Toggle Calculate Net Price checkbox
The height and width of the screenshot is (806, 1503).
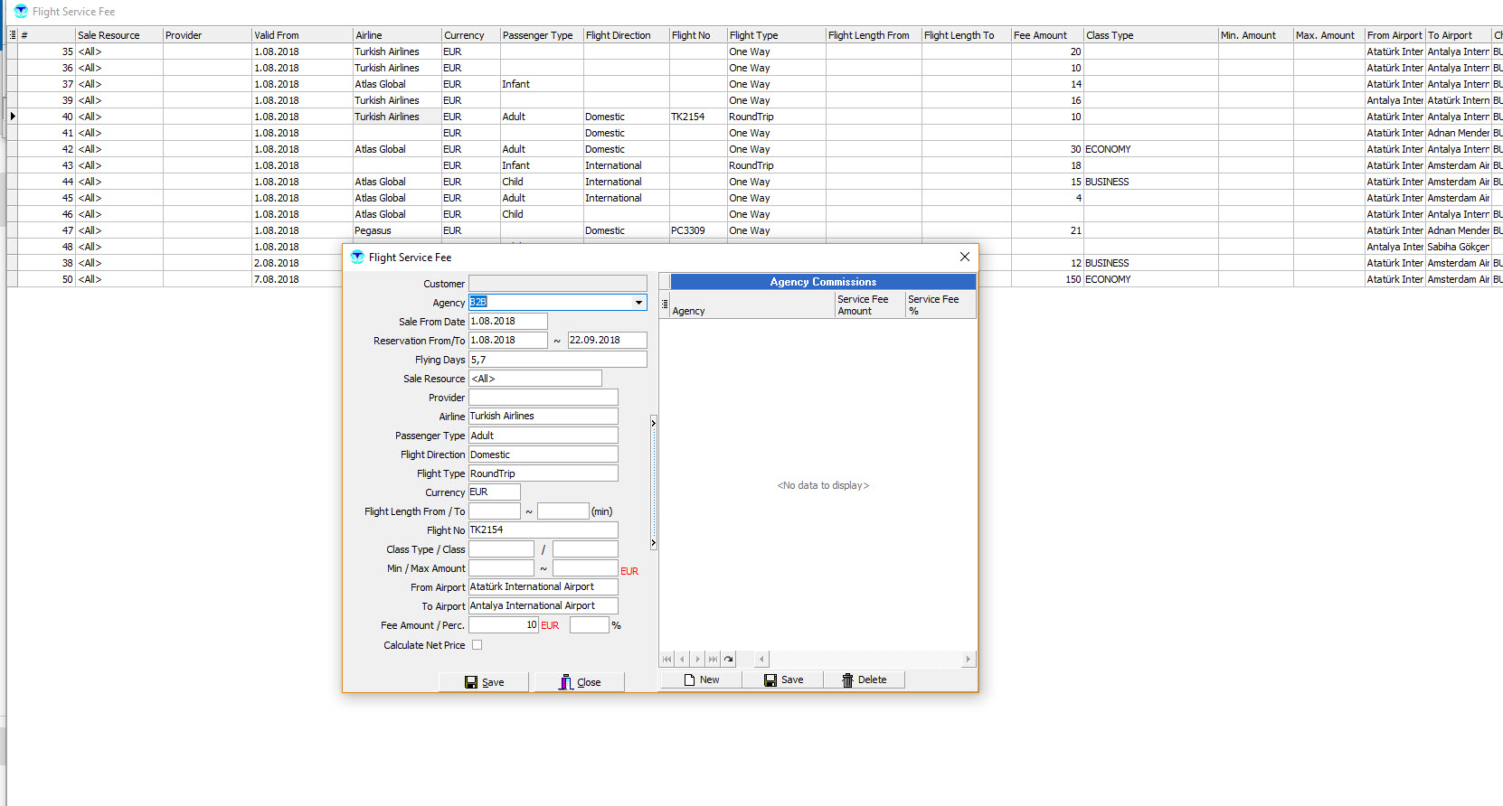[x=477, y=645]
